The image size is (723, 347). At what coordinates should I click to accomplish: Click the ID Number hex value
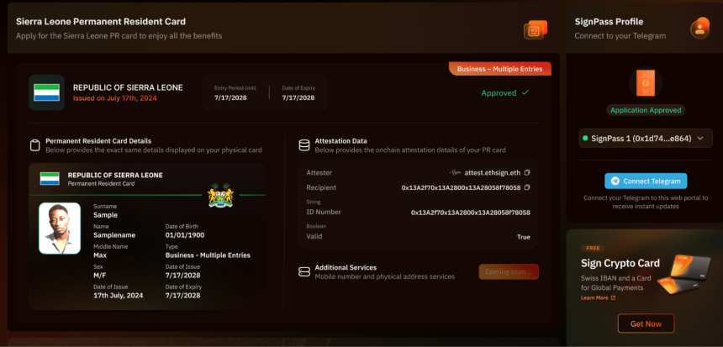click(471, 213)
